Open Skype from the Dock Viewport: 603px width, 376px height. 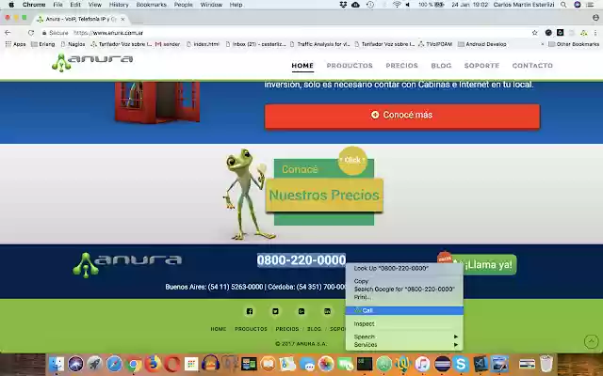461,364
